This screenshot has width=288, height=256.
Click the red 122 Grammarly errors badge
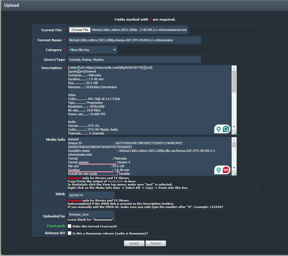click(x=226, y=170)
